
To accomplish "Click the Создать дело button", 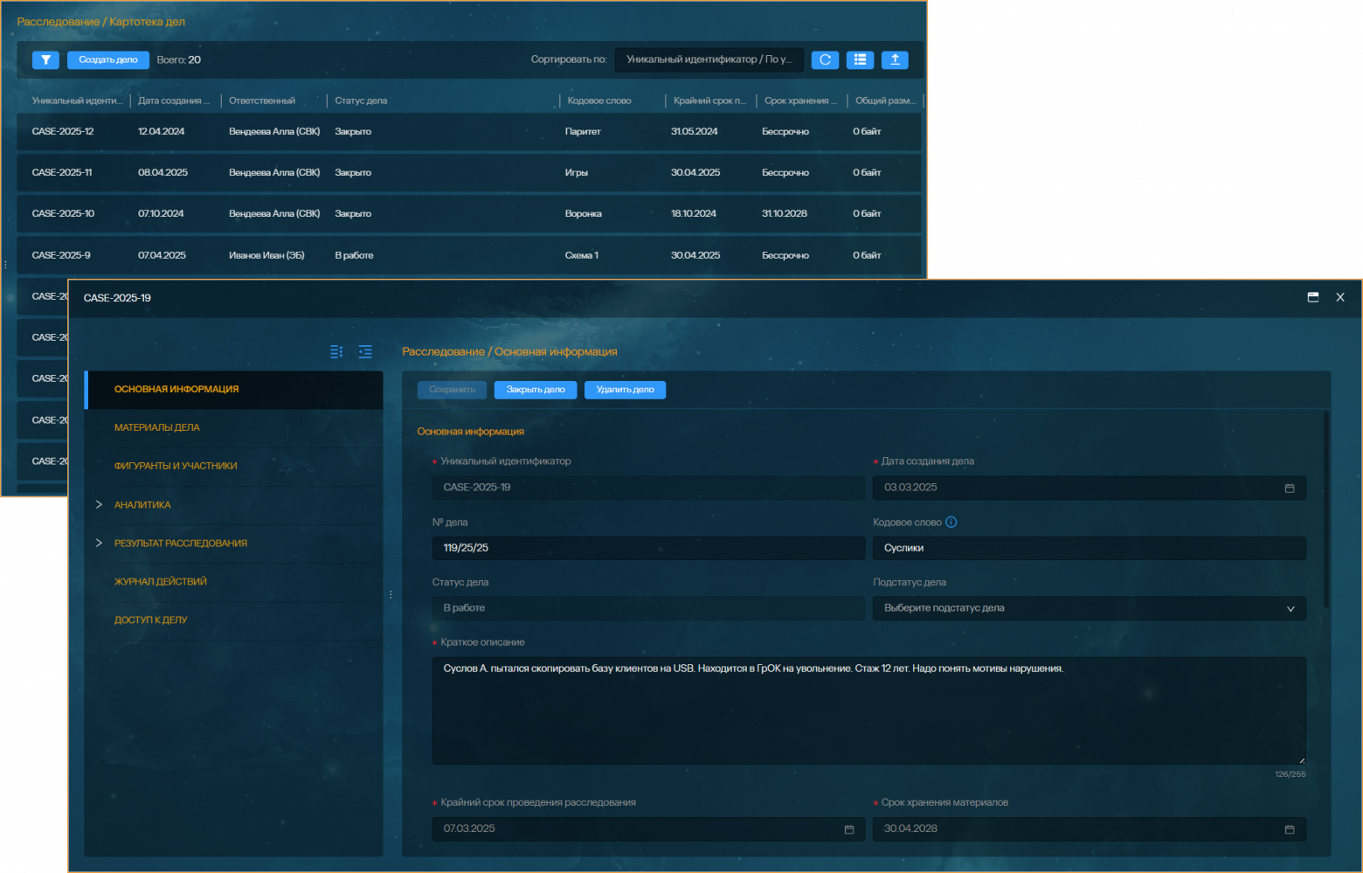I will tap(108, 60).
